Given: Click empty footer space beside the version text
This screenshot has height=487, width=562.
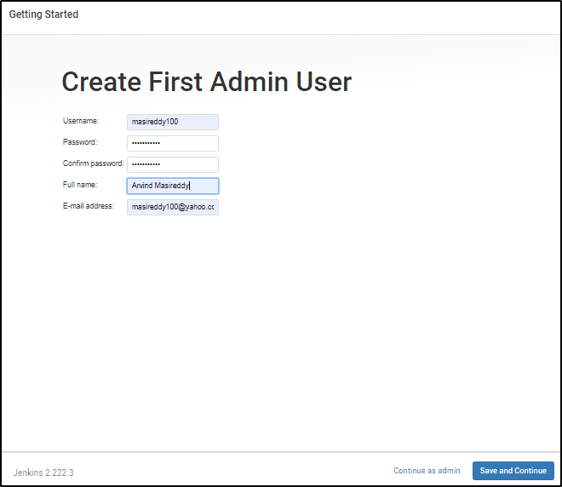Looking at the screenshot, I should [x=230, y=471].
